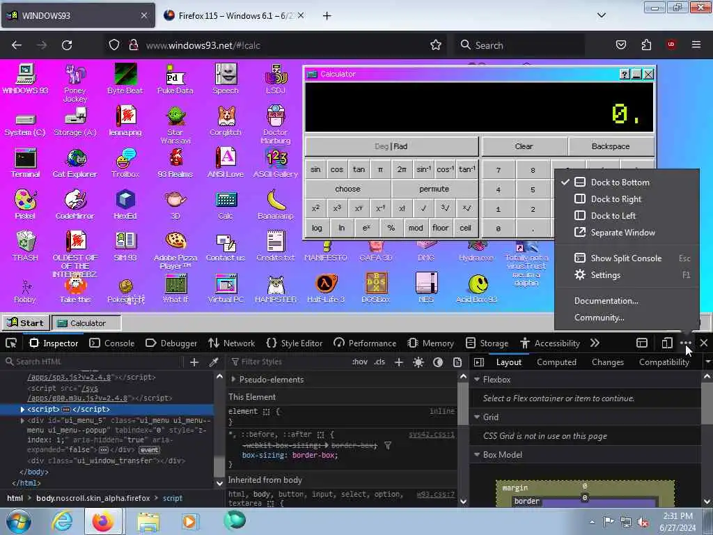
Task: Toggle dark color scheme simulation
Action: [x=438, y=362]
